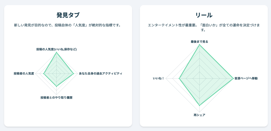271x131 pixels.
Task: Select the 投稿者とのやり取り履歴 data point
Action: (x=57, y=86)
